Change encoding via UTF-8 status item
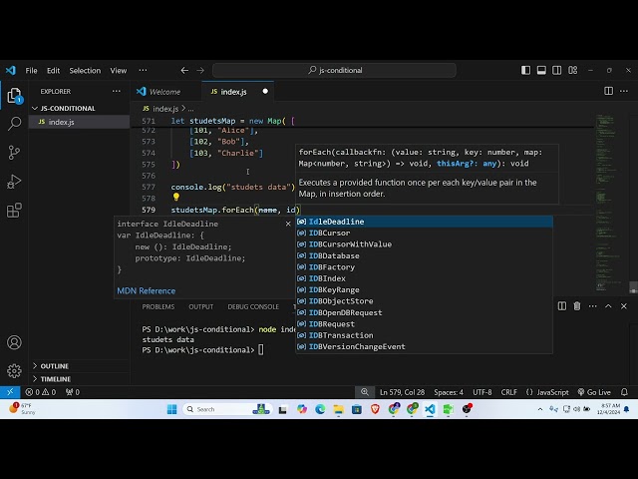The image size is (638, 479). pos(482,392)
